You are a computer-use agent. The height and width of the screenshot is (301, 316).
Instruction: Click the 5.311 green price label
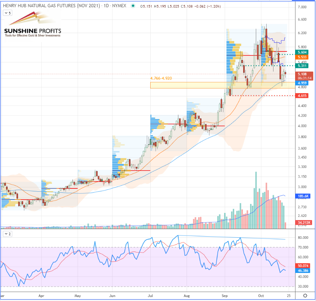point(302,66)
